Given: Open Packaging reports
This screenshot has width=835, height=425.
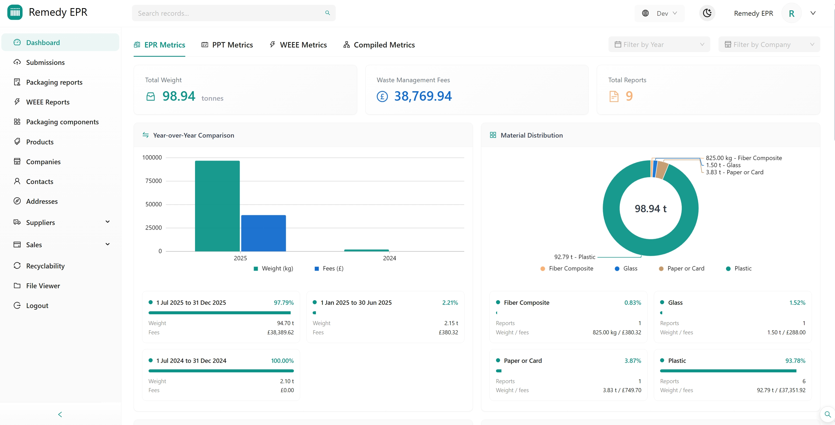Looking at the screenshot, I should [54, 82].
